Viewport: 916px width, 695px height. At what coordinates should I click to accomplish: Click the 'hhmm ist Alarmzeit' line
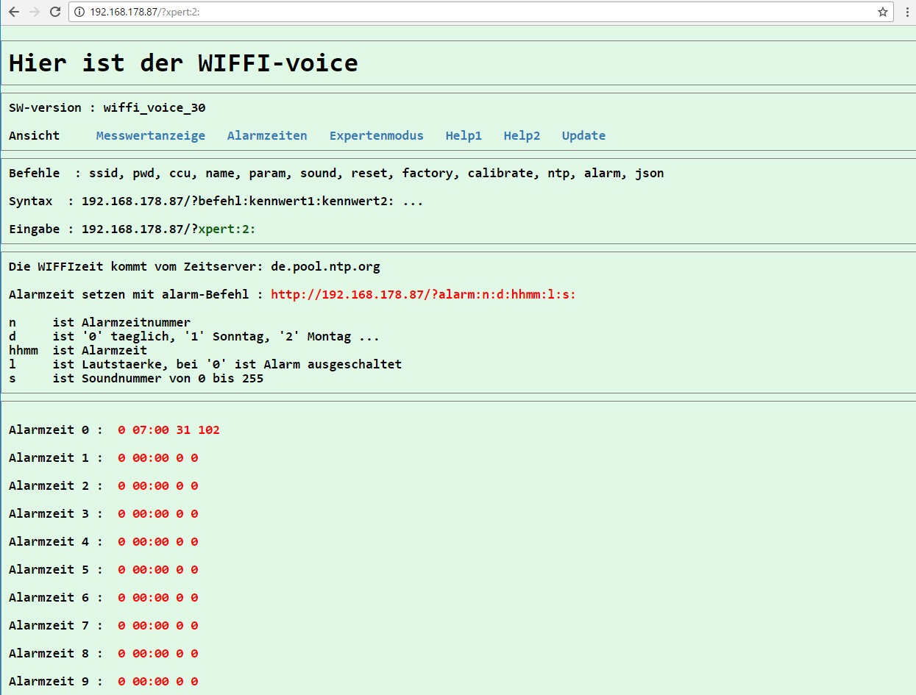click(78, 350)
